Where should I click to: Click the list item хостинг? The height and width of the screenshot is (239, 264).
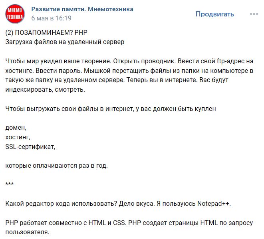[x=18, y=137]
